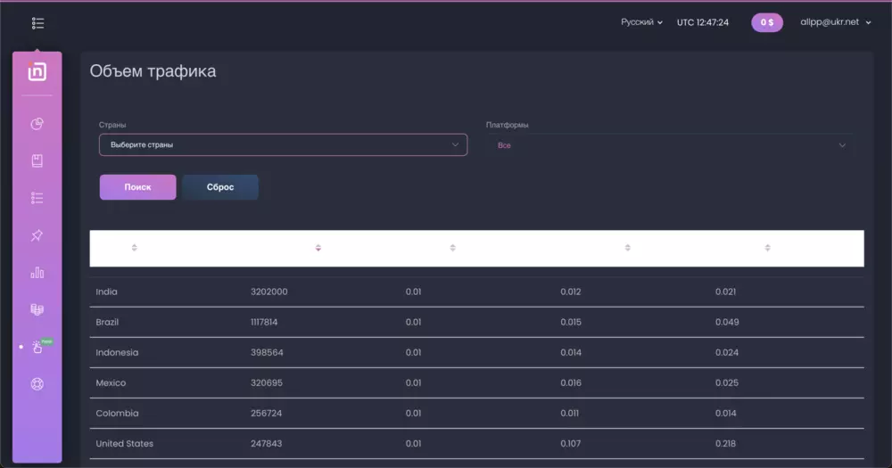This screenshot has height=468, width=892.
Task: Open the logo home icon in sidebar
Action: [x=37, y=71]
